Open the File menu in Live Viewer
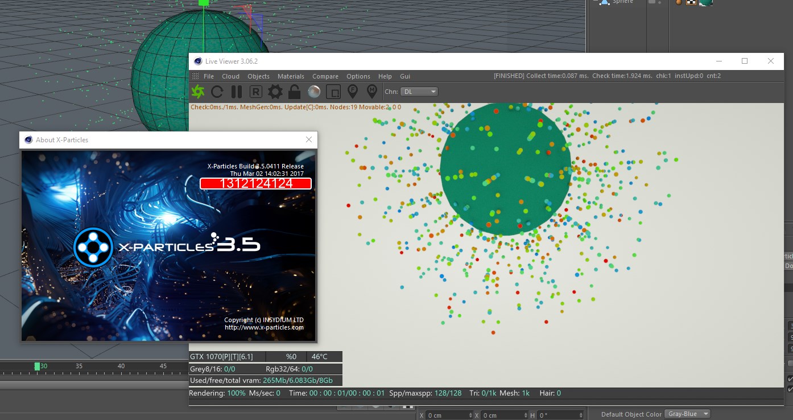Image resolution: width=793 pixels, height=420 pixels. click(x=209, y=76)
